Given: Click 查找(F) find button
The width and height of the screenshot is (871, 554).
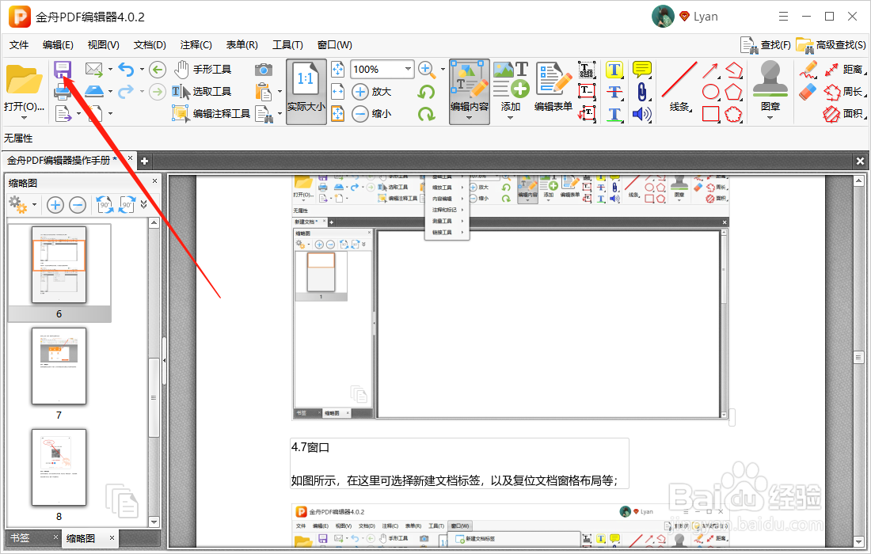Looking at the screenshot, I should (x=766, y=45).
